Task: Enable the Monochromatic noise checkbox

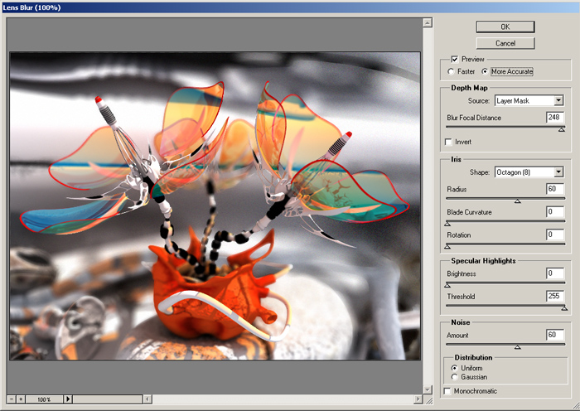Action: 449,390
